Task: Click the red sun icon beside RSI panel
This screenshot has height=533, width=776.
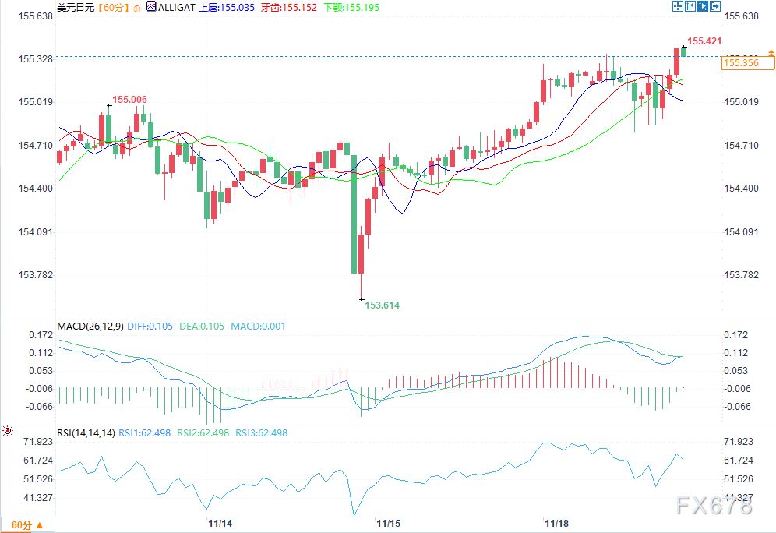Action: click(x=8, y=430)
